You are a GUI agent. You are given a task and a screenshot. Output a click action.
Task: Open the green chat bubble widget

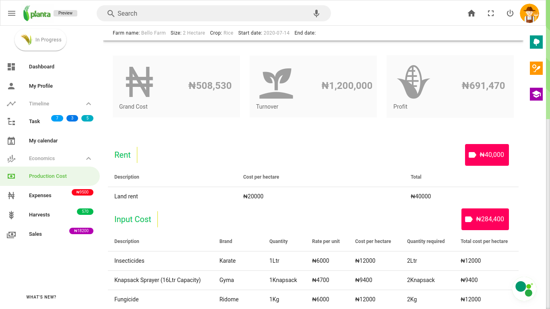pos(524,288)
